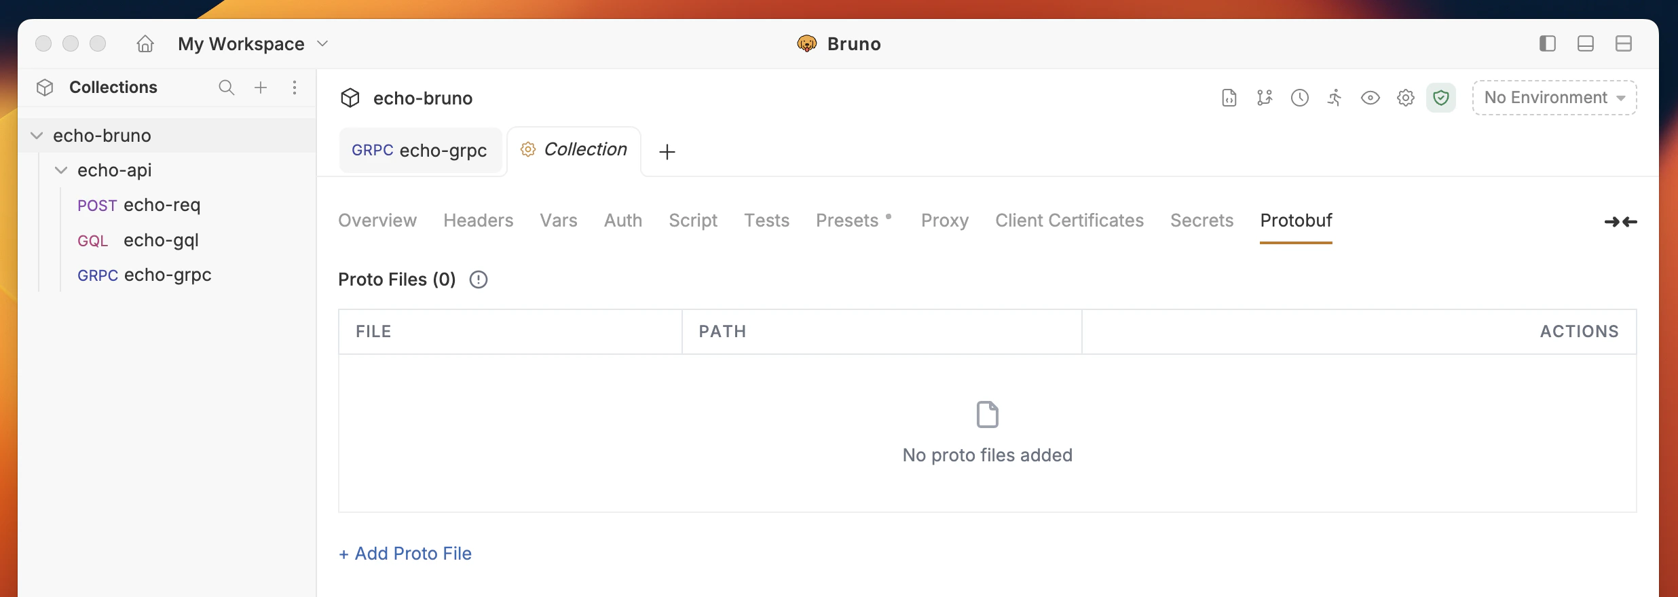Open Collections three-dot options menu
This screenshot has width=1678, height=597.
(295, 88)
